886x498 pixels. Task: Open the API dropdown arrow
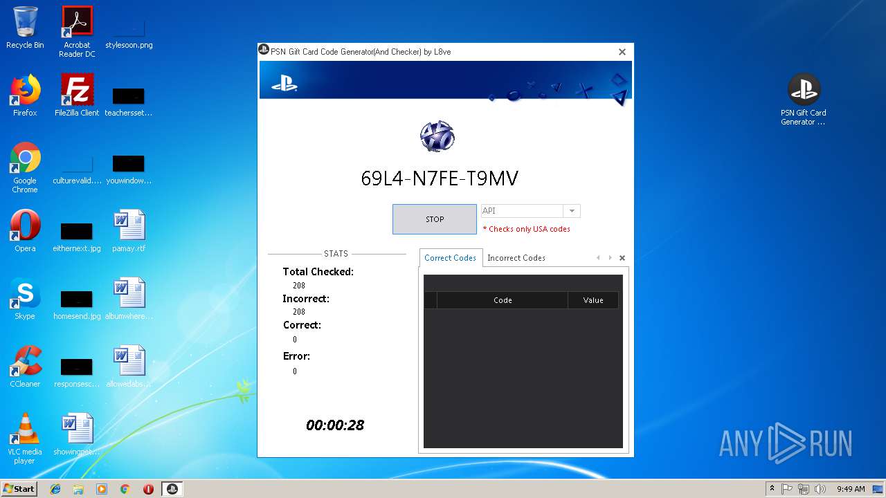572,211
